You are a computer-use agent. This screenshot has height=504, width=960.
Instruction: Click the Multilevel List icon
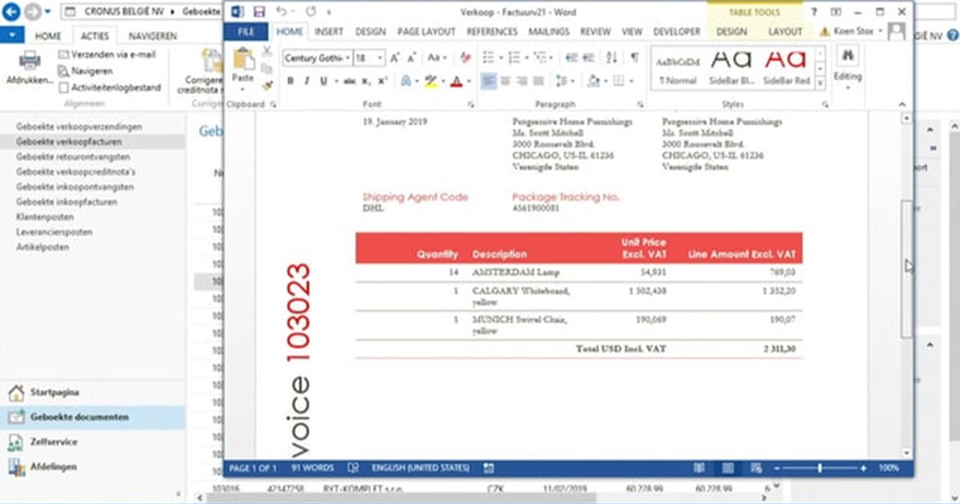[540, 58]
